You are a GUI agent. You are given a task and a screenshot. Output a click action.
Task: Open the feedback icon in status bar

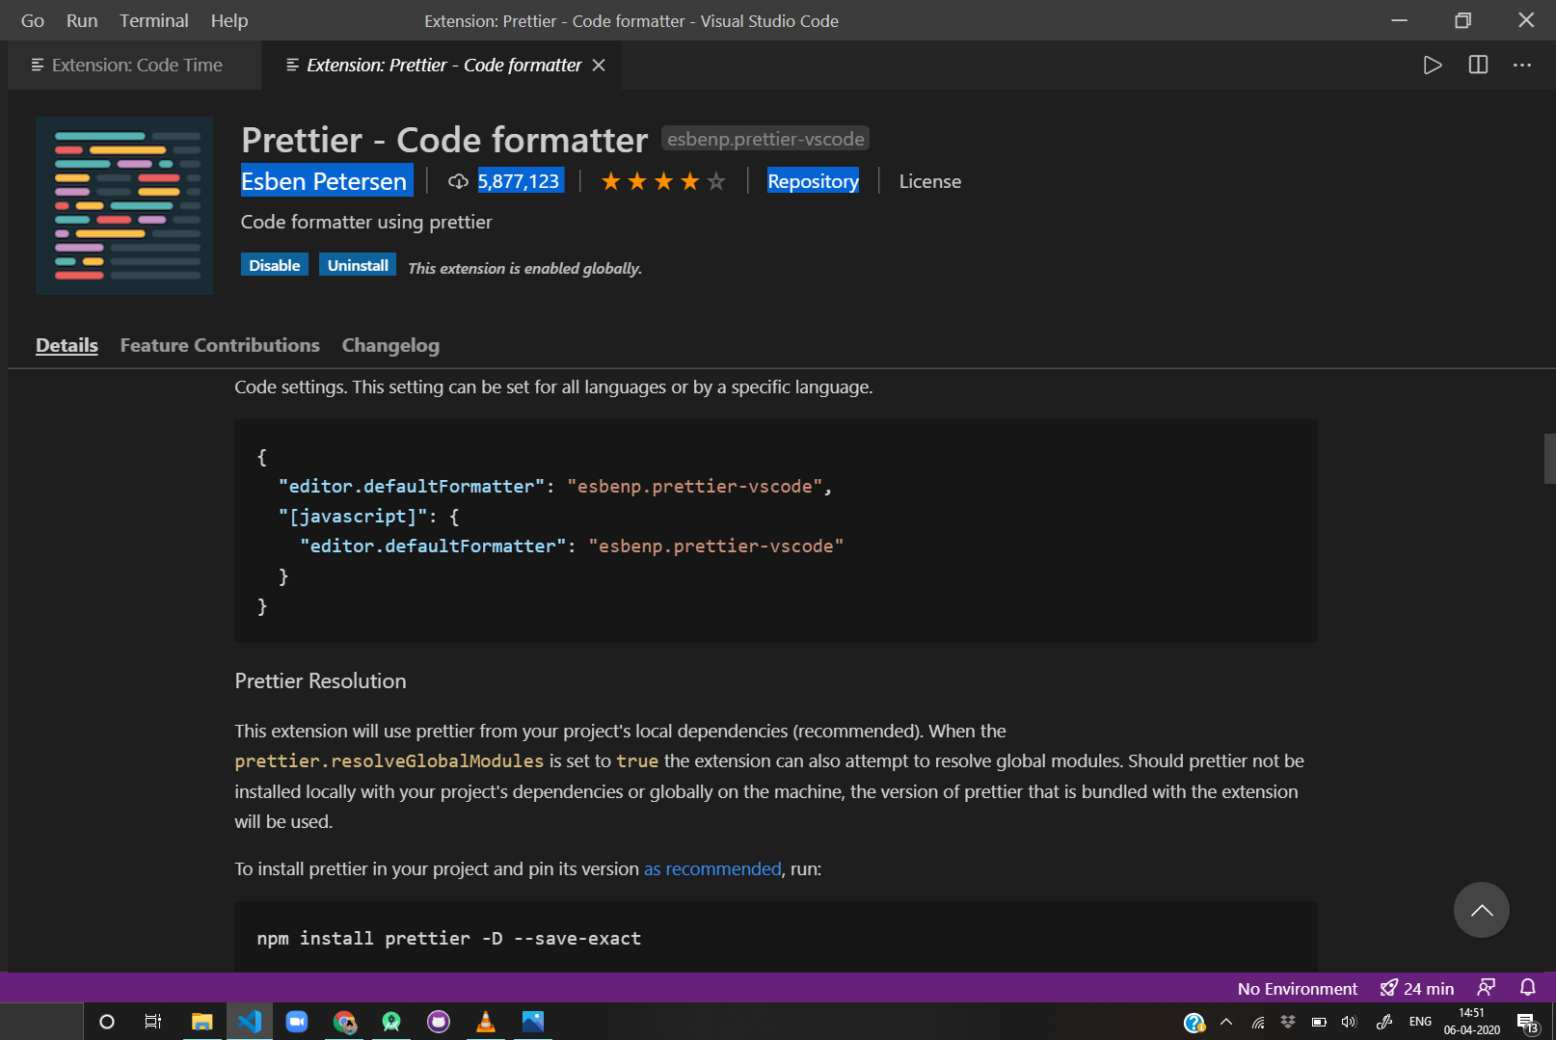click(x=1486, y=988)
